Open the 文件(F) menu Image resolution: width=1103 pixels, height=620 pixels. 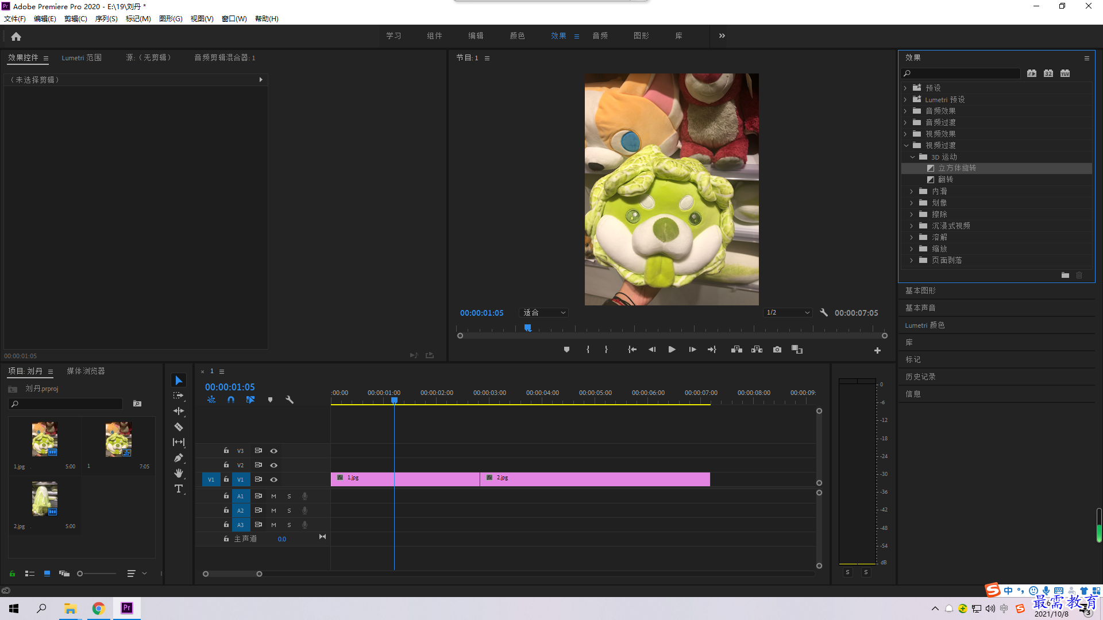click(x=15, y=19)
